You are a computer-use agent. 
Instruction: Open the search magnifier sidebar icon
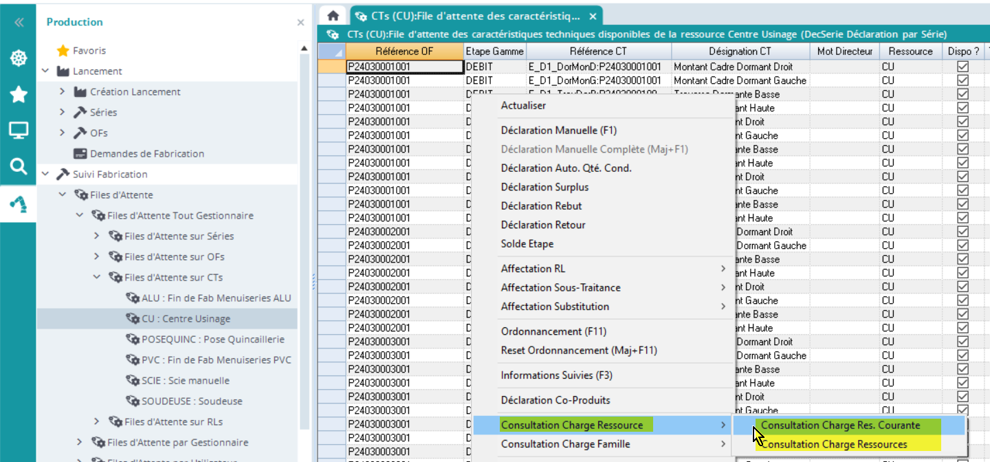tap(19, 166)
